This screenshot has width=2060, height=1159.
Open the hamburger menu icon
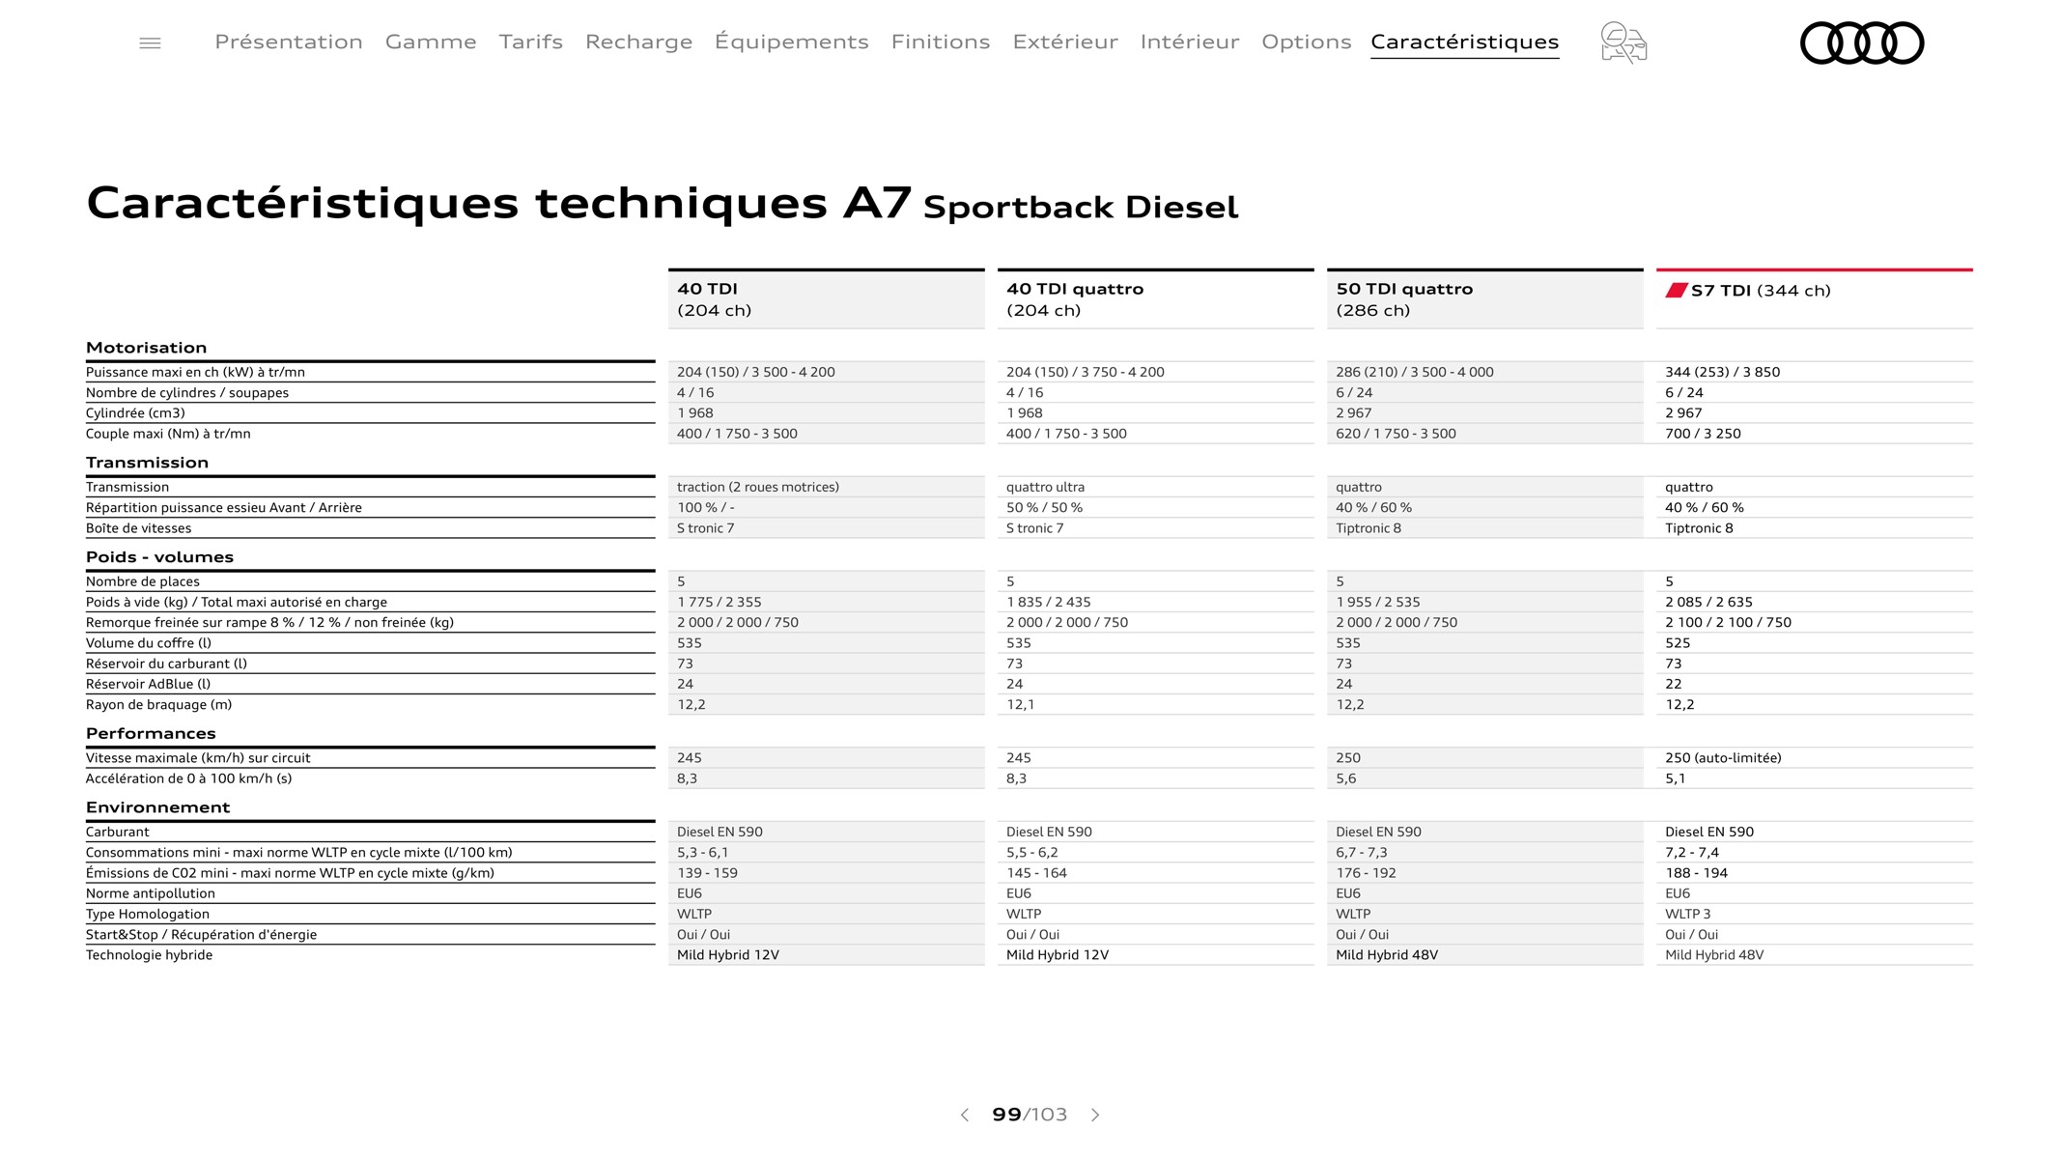[x=150, y=42]
